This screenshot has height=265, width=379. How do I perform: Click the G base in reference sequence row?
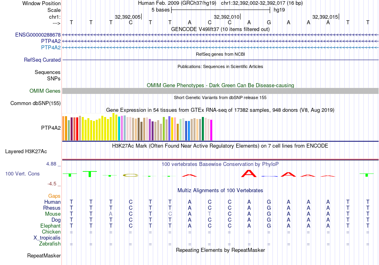[x=269, y=22]
